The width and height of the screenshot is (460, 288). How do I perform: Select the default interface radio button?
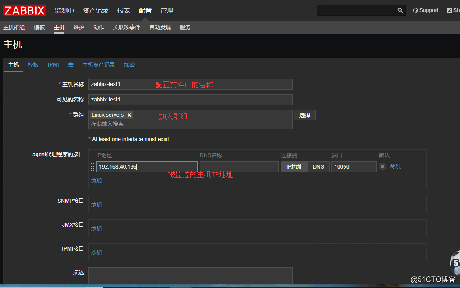[x=382, y=166]
